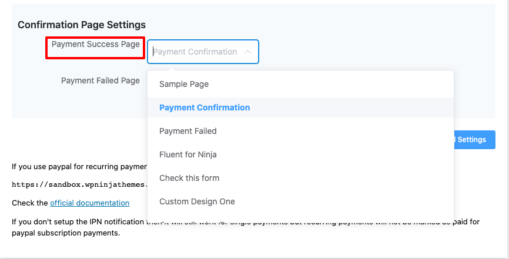Click the "Payment Confirmation" placeholder in the field
The image size is (509, 259).
click(195, 52)
